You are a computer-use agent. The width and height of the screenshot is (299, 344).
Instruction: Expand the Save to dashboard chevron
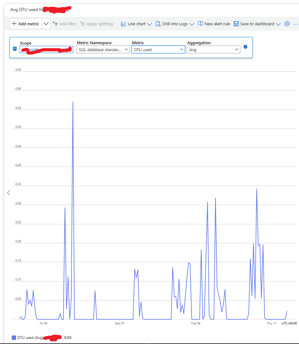pos(278,24)
